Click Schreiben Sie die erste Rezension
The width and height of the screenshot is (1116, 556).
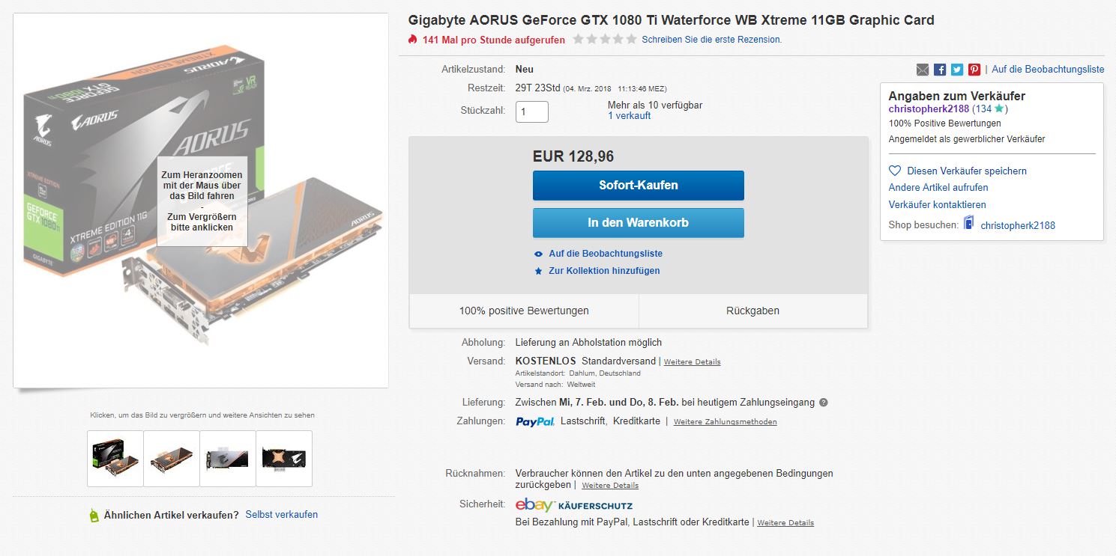pyautogui.click(x=711, y=40)
